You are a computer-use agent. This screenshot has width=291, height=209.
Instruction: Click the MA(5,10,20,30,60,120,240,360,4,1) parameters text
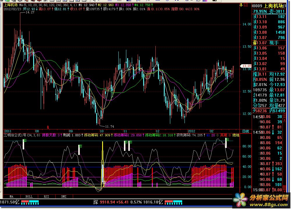point(48,5)
